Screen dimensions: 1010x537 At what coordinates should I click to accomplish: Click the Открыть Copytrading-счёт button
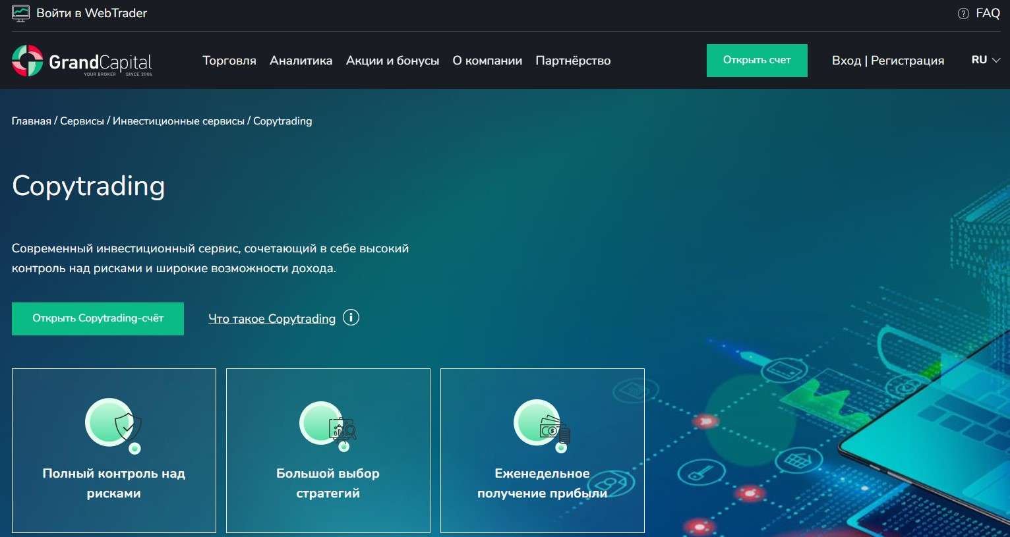coord(98,319)
